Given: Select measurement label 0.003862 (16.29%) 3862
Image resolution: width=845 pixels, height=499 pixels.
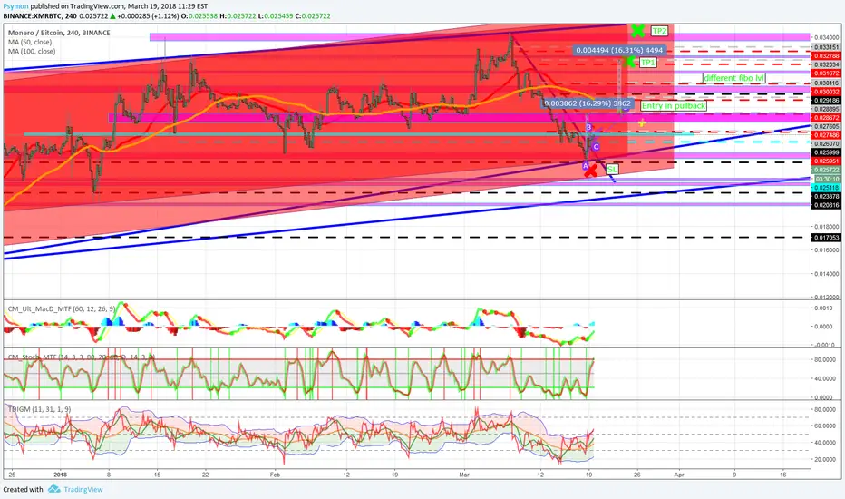Looking at the screenshot, I should (x=588, y=103).
